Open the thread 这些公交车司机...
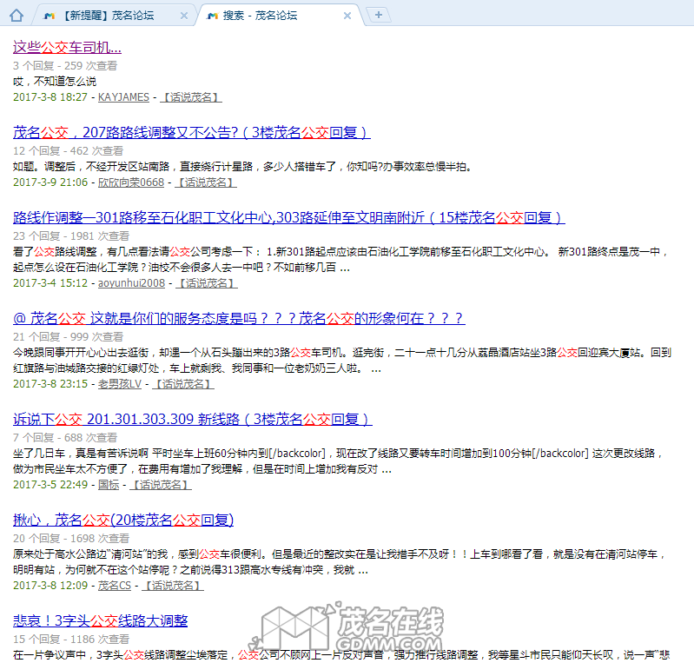 (x=67, y=47)
